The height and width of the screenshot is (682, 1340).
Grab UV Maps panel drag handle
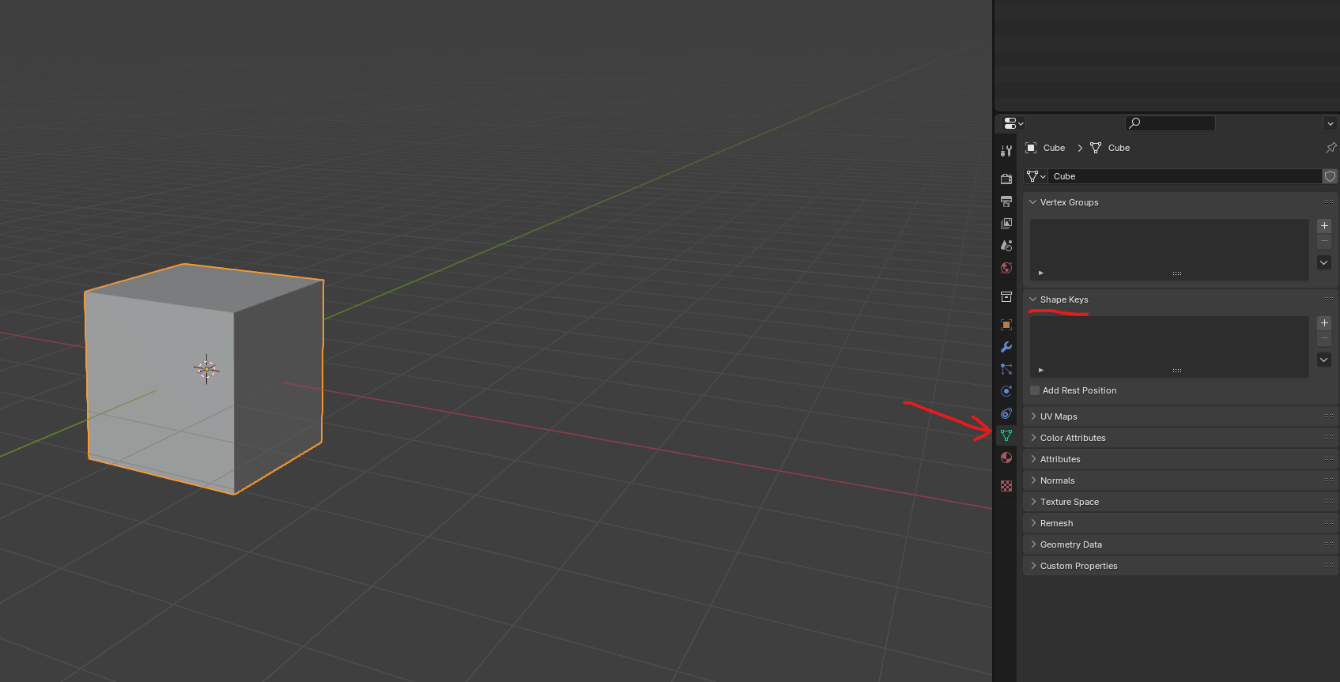click(1329, 416)
